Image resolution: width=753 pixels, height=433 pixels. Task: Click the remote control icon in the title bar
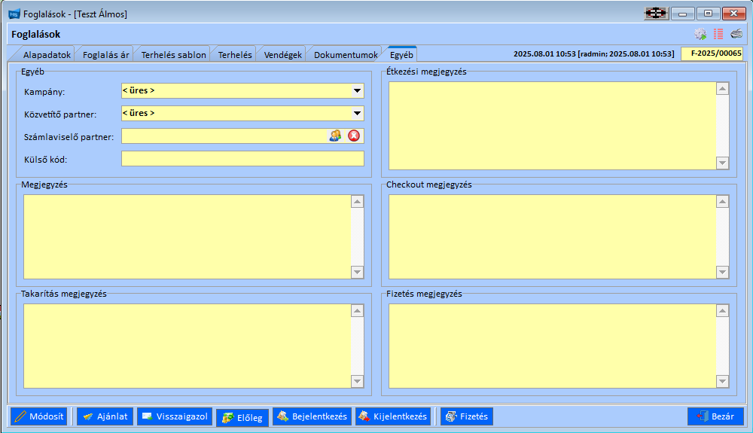coord(657,14)
